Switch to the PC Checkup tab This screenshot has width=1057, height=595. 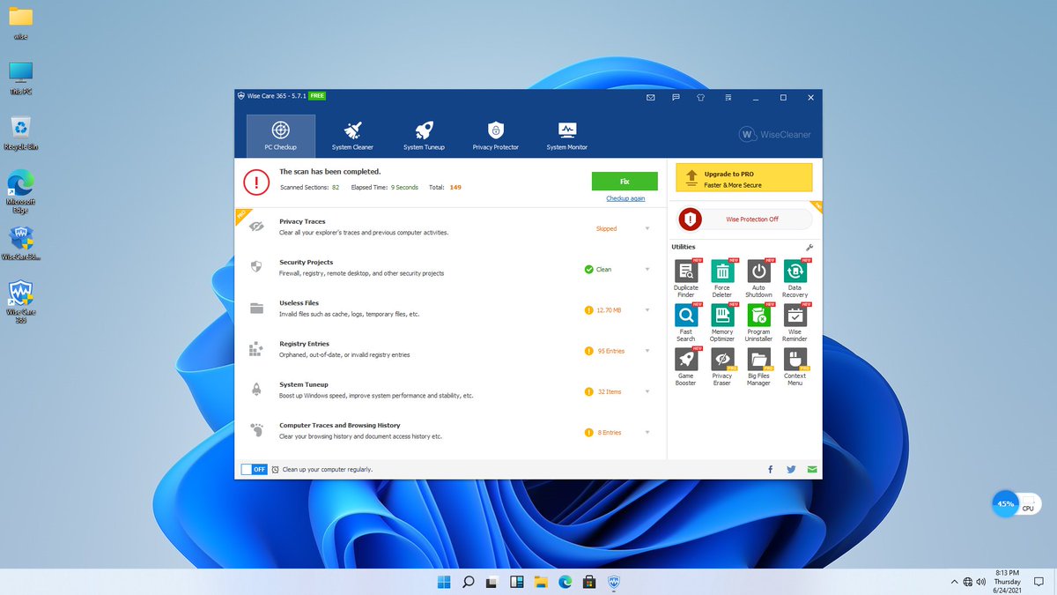[280, 136]
